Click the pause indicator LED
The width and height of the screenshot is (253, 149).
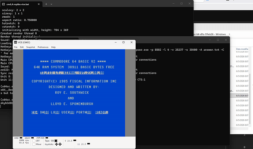point(32,138)
